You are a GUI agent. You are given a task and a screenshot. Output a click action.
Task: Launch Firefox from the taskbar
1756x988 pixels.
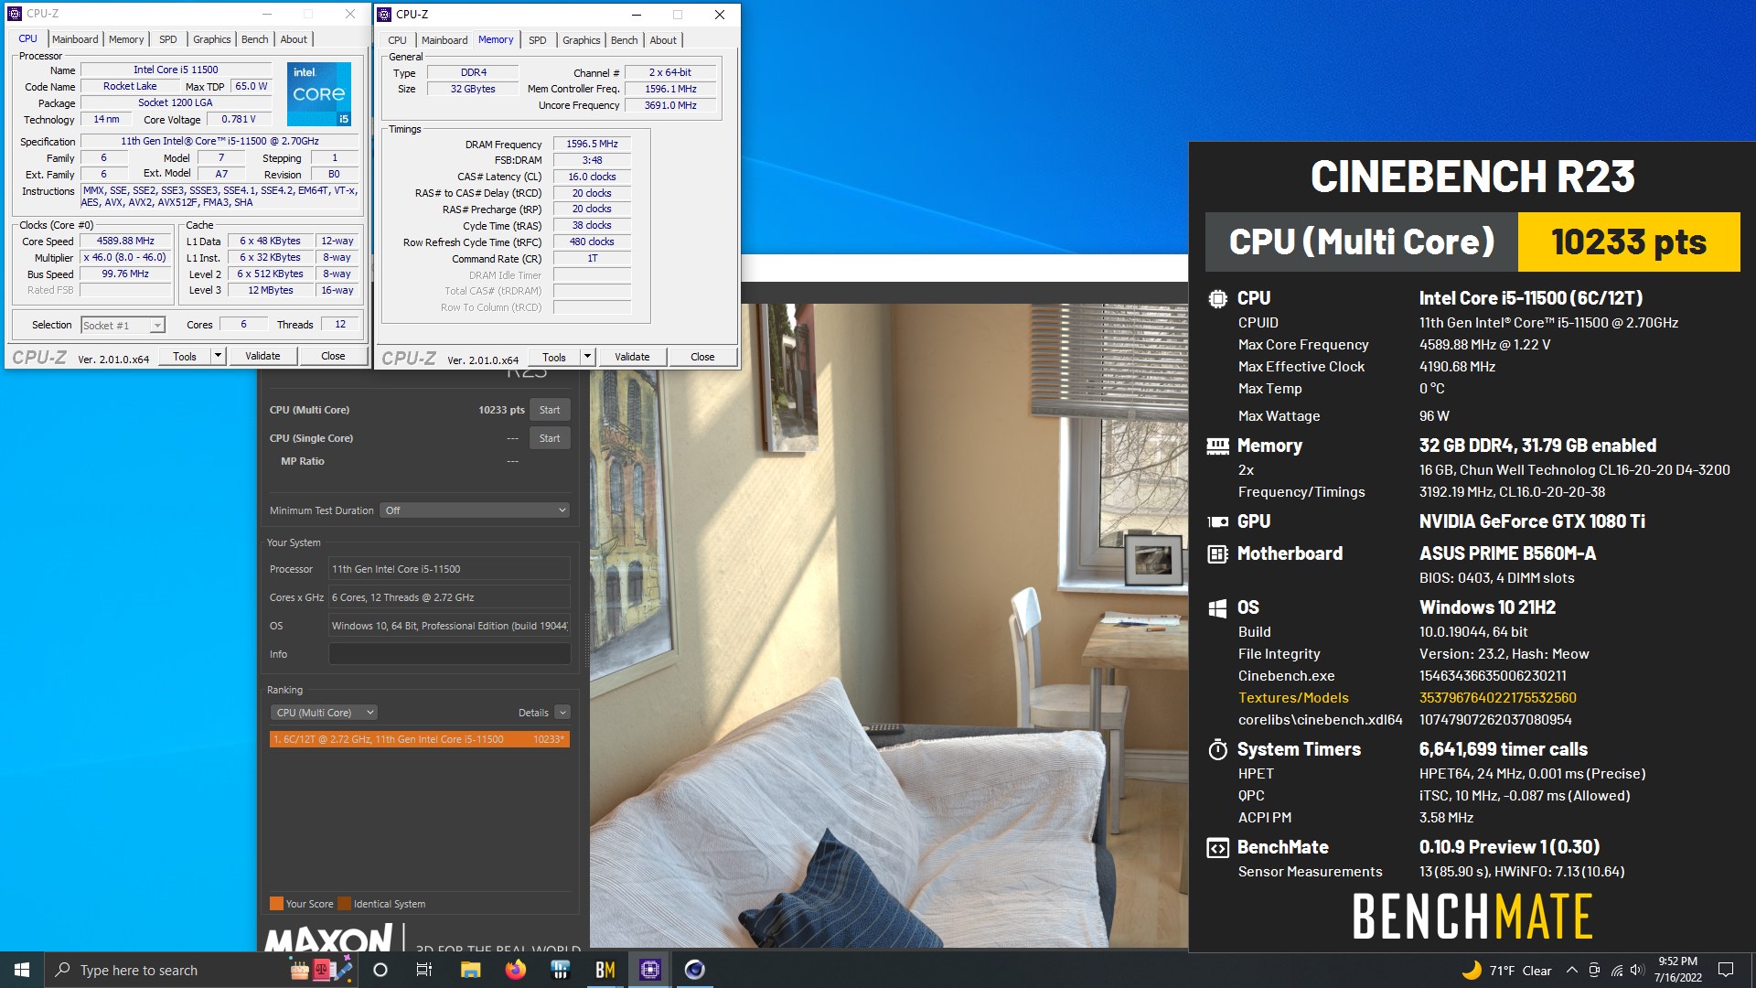point(516,970)
